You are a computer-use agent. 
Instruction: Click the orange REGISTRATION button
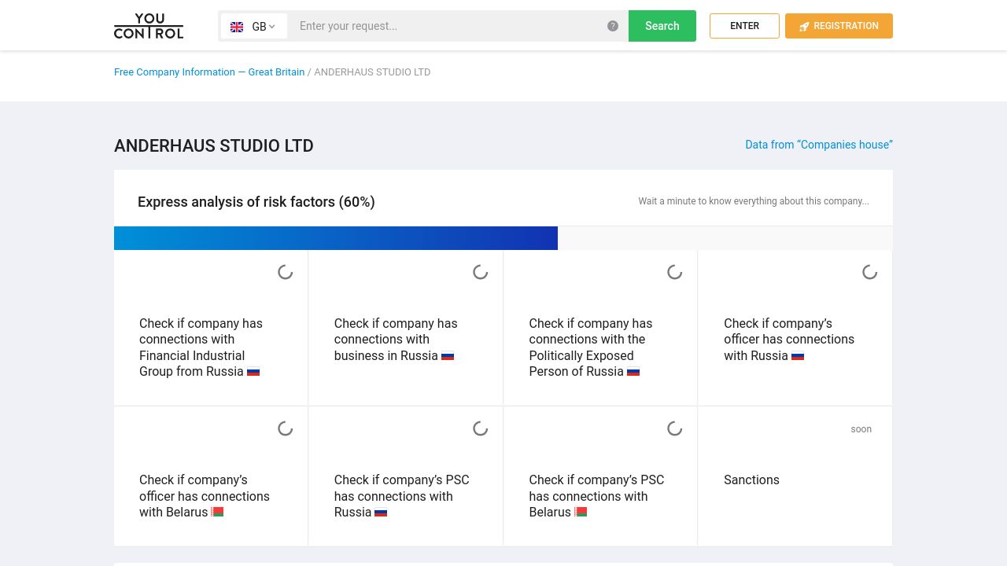tap(839, 26)
